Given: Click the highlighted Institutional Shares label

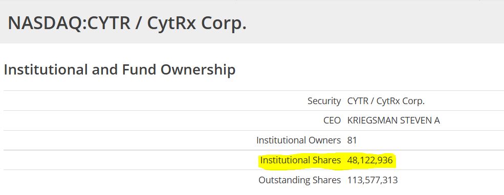Looking at the screenshot, I should (x=300, y=160).
